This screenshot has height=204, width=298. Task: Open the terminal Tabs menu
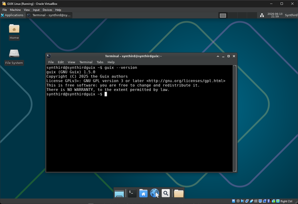[x=100, y=62]
